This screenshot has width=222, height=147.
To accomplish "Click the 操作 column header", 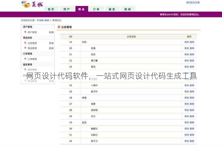I will [189, 37].
